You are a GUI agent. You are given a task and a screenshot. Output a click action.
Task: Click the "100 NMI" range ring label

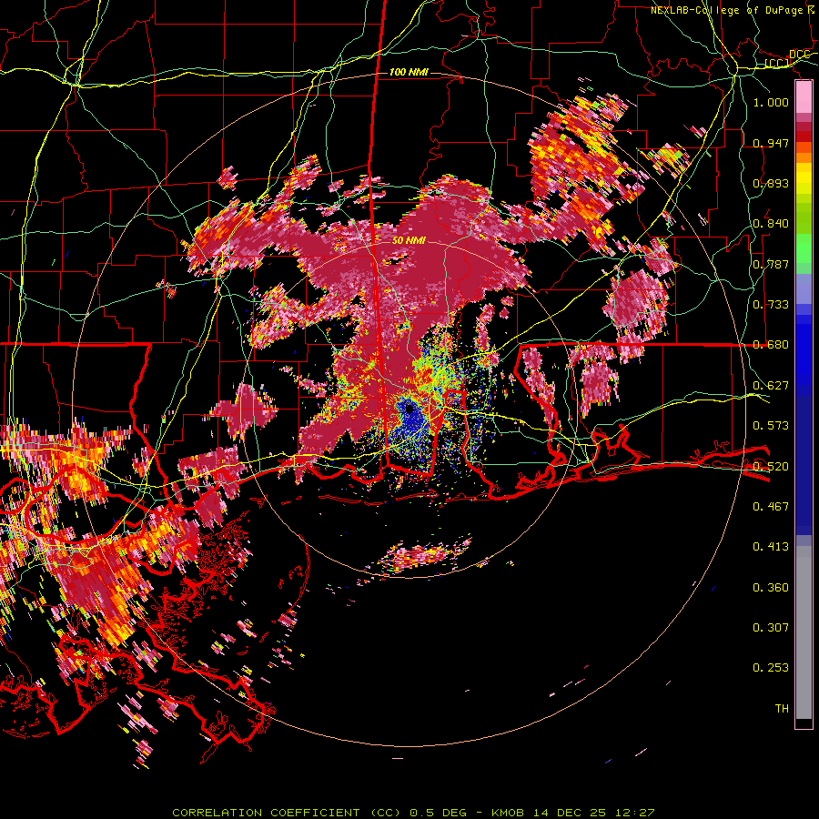coord(409,72)
